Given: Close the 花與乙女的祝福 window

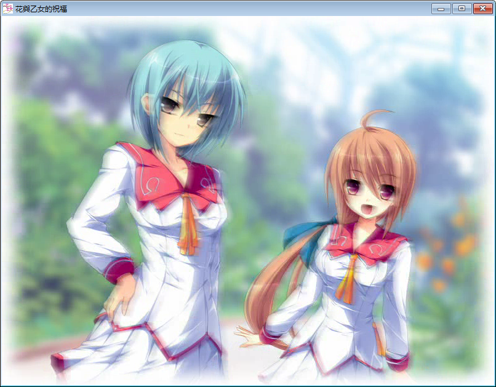Looking at the screenshot, I should coord(482,9).
